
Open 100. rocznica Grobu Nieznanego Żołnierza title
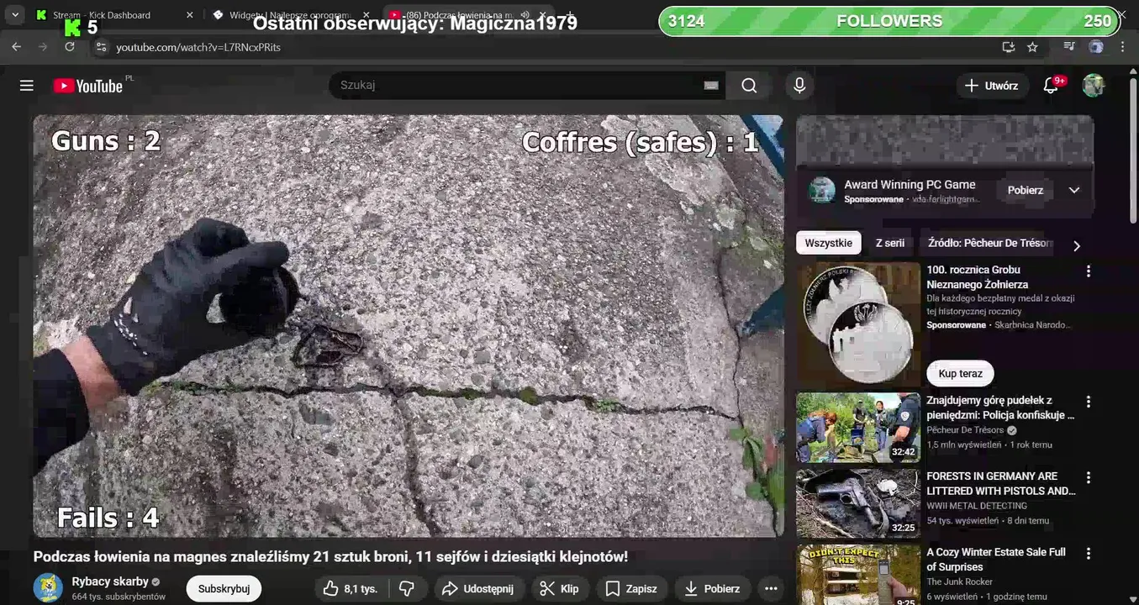[x=977, y=277]
